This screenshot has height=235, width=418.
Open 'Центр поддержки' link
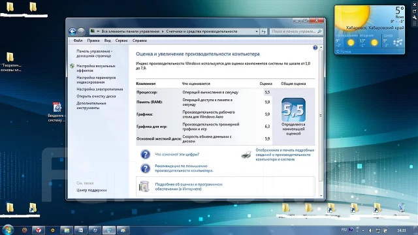[91, 190]
